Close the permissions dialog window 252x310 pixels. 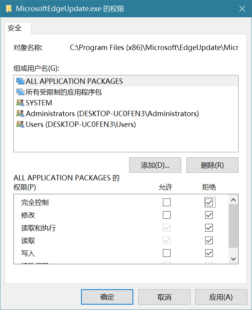pos(241,8)
